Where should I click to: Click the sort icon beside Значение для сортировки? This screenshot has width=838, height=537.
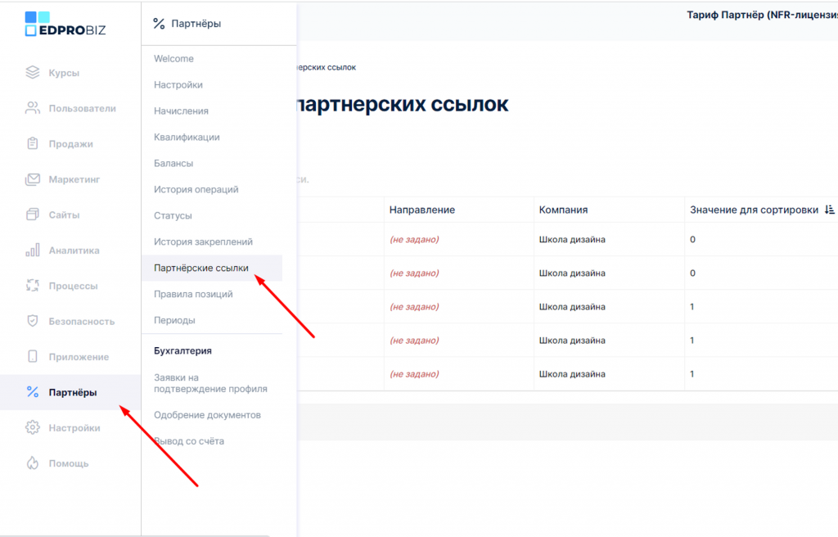coord(829,210)
